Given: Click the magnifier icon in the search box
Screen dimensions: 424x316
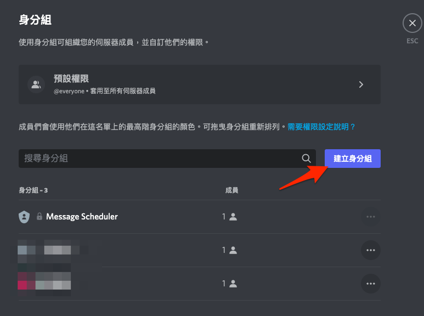Looking at the screenshot, I should tap(306, 159).
